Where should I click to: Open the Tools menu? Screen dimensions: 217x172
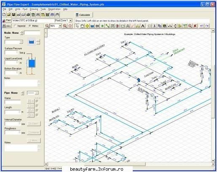(43, 9)
